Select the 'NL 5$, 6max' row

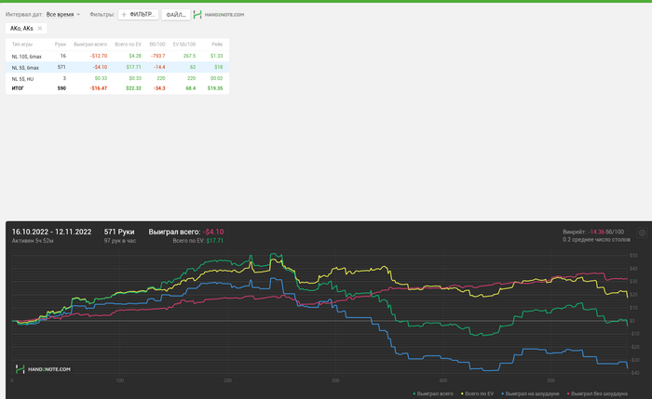(x=117, y=67)
